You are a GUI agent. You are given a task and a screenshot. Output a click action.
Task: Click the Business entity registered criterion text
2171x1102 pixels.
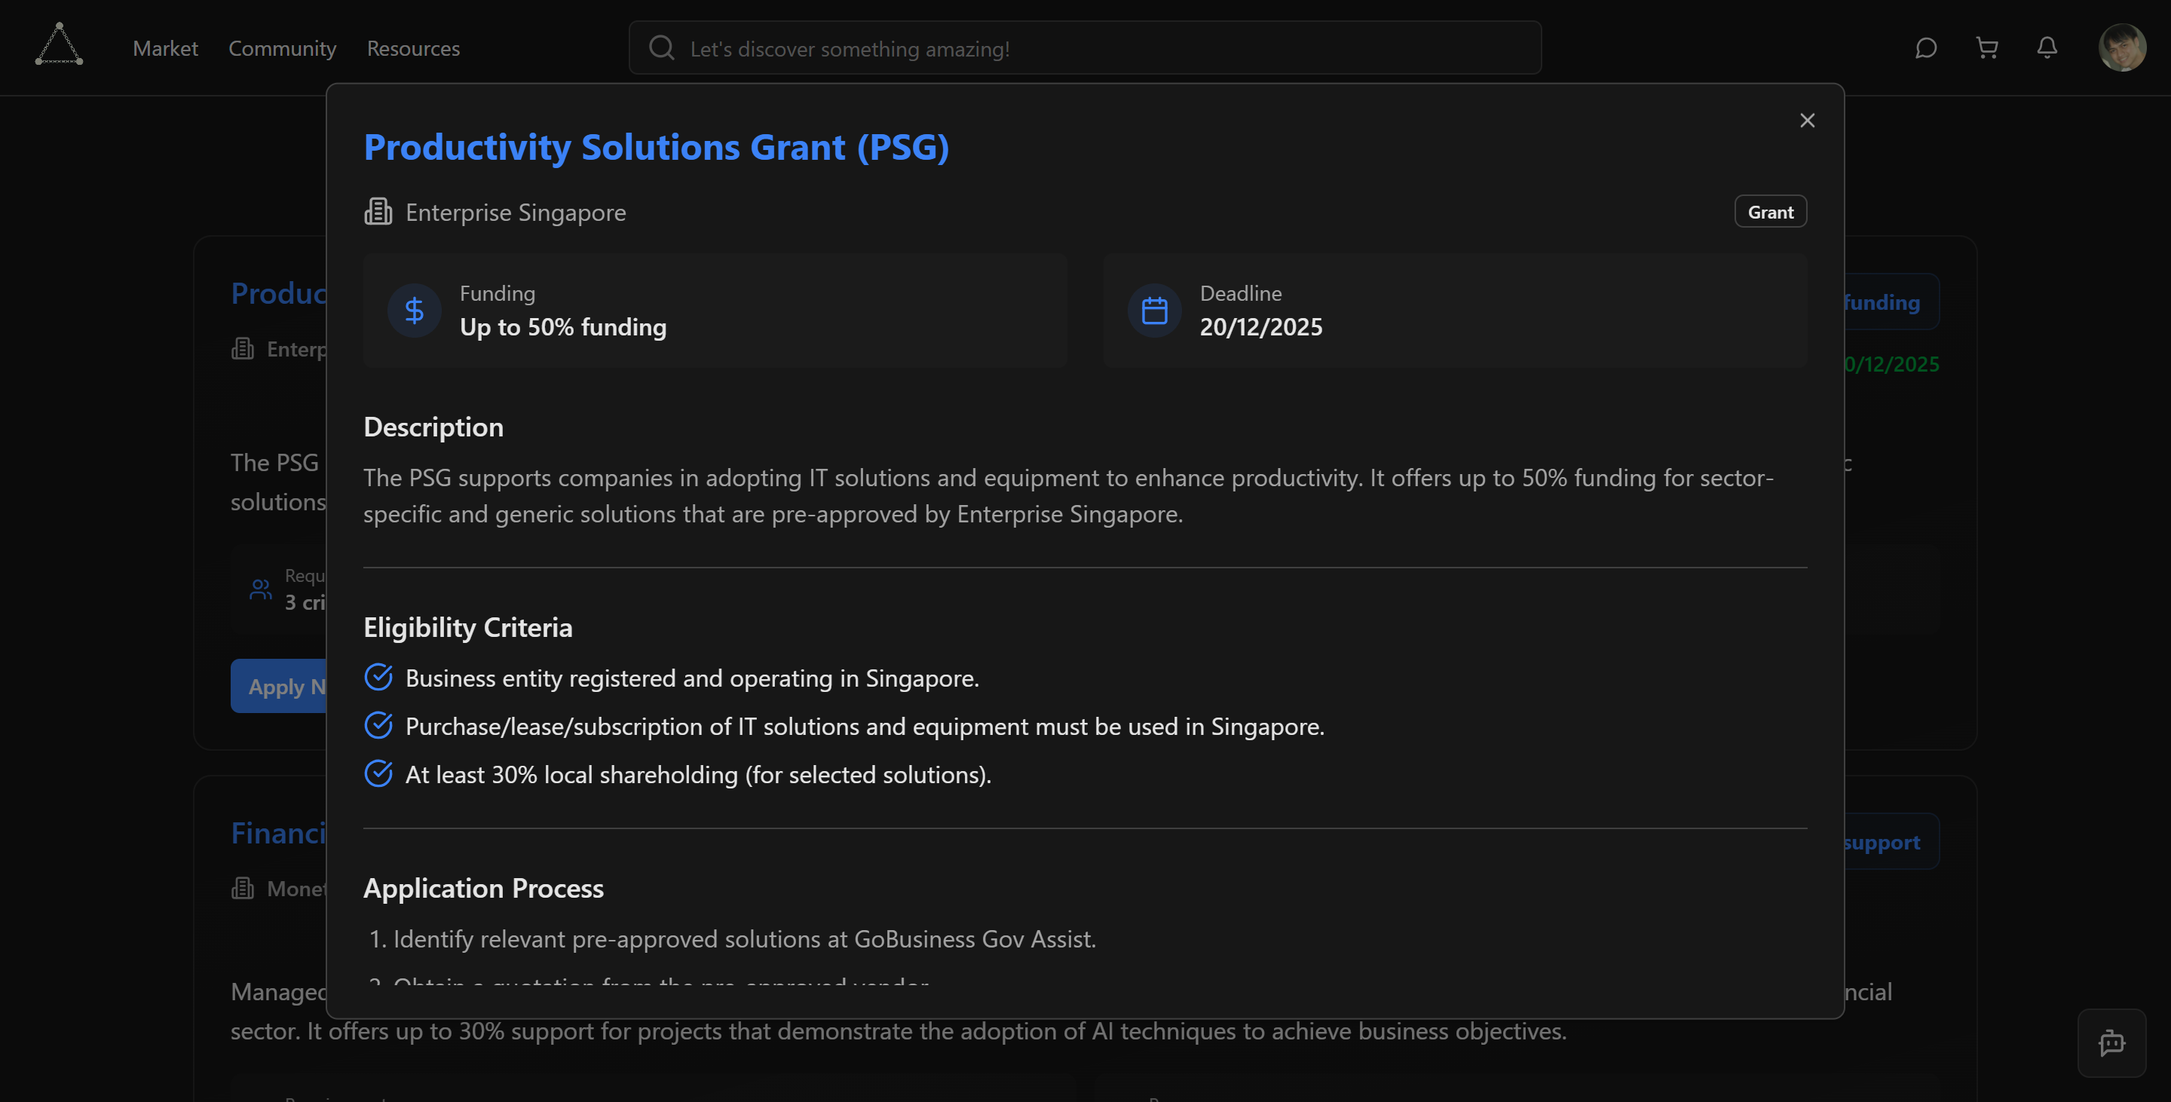pyautogui.click(x=692, y=678)
